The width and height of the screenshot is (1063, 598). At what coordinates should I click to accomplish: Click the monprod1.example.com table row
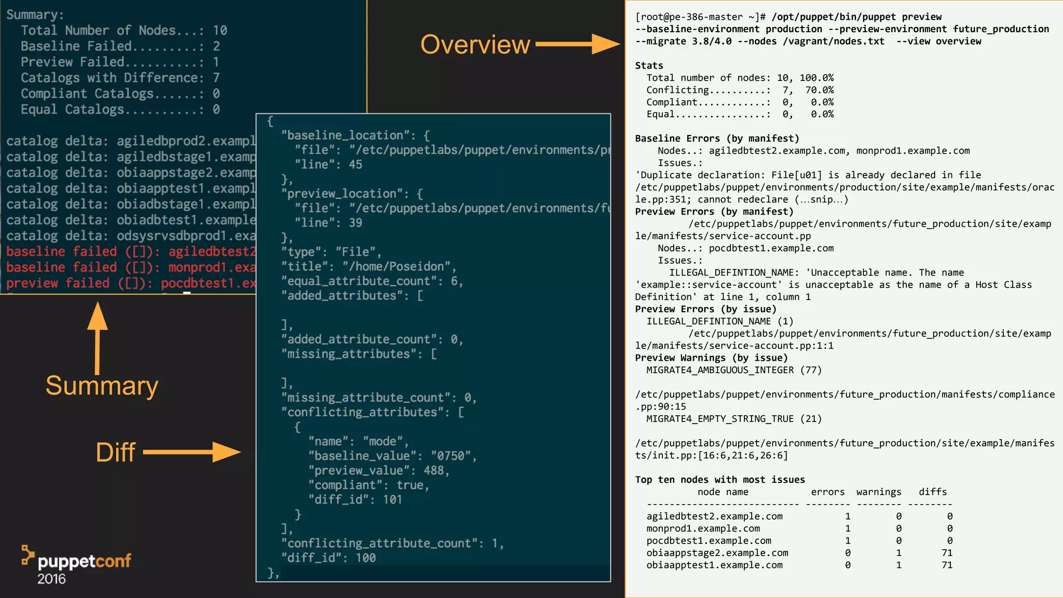(x=800, y=528)
